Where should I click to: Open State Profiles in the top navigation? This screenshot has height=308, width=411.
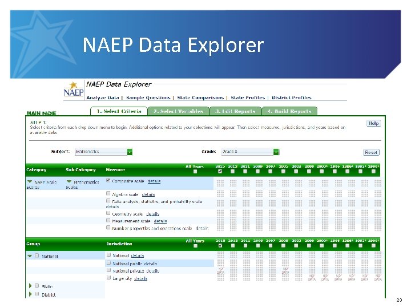[x=248, y=98]
